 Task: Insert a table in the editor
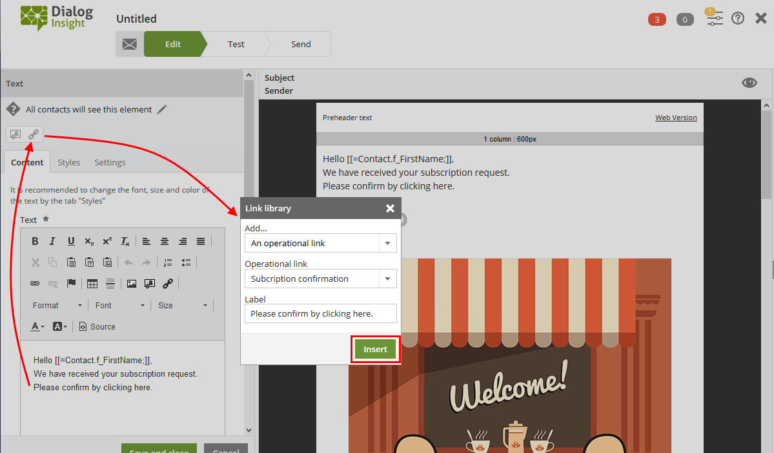[x=92, y=284]
